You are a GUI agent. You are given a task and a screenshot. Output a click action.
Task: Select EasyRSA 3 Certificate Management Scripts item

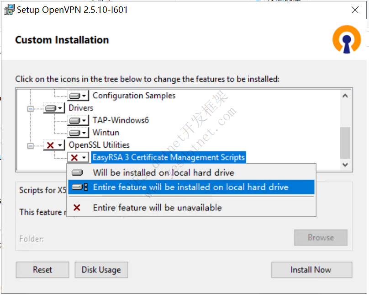tap(169, 157)
